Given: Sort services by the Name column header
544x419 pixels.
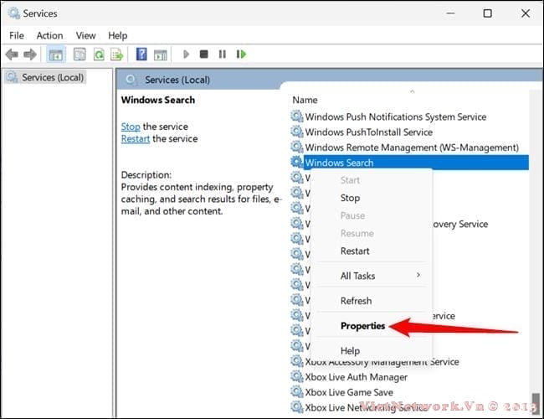Looking at the screenshot, I should tap(305, 100).
